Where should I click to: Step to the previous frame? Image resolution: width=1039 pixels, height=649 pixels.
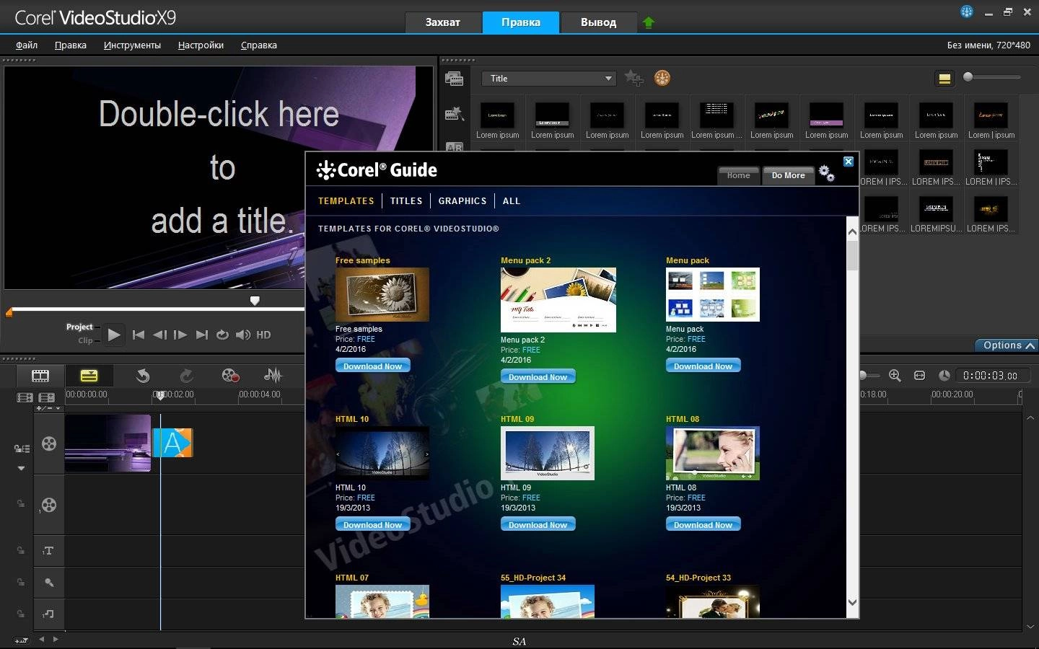click(x=159, y=335)
